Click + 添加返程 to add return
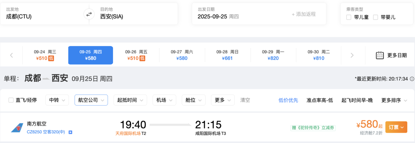 point(304,14)
